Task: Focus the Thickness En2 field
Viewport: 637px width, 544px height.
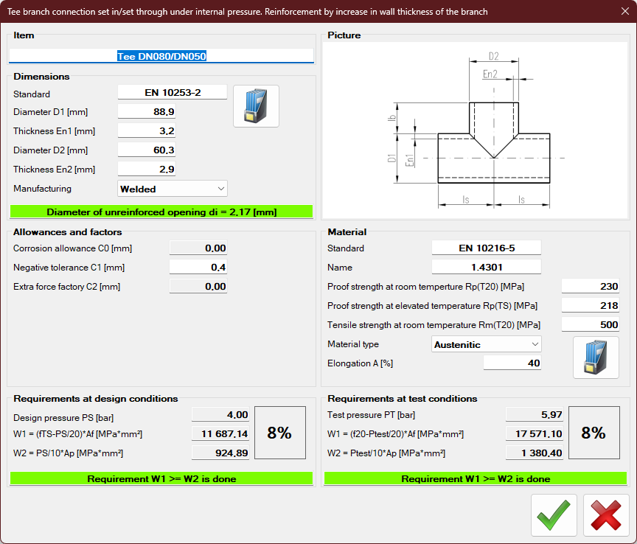Action: 147,170
